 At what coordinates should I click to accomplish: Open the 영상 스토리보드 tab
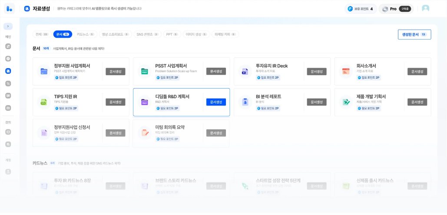[116, 34]
